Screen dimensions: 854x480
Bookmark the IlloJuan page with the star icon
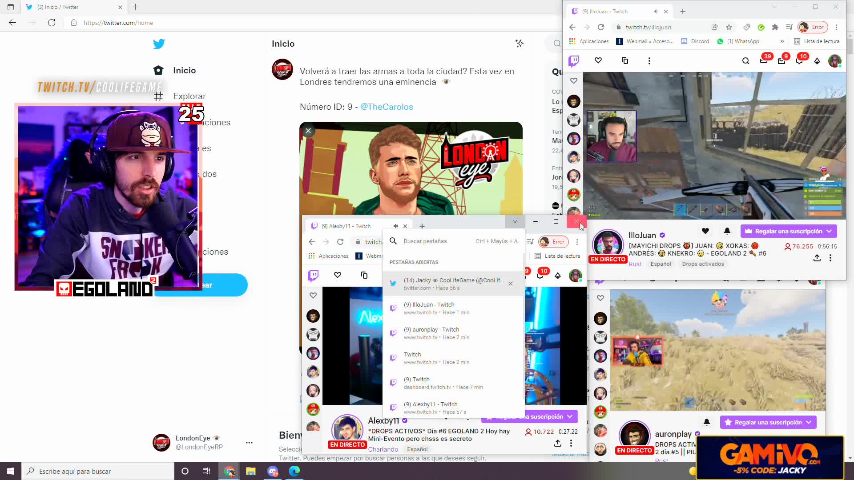pyautogui.click(x=729, y=27)
